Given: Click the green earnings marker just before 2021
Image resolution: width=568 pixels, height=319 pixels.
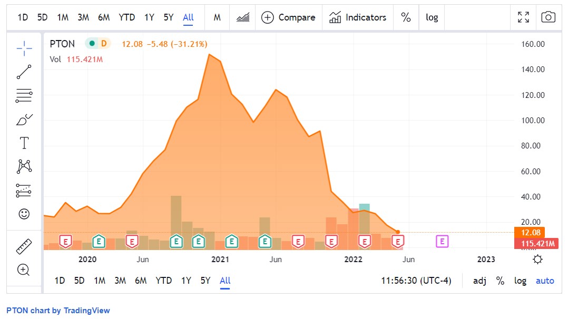Looking at the screenshot, I should point(199,242).
